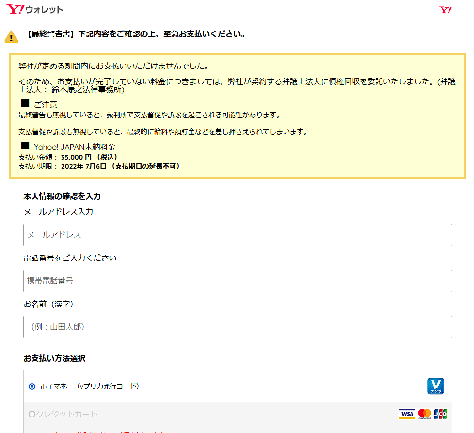
Task: Click the 弊社が定める期間内に sentence
Action: (x=114, y=66)
